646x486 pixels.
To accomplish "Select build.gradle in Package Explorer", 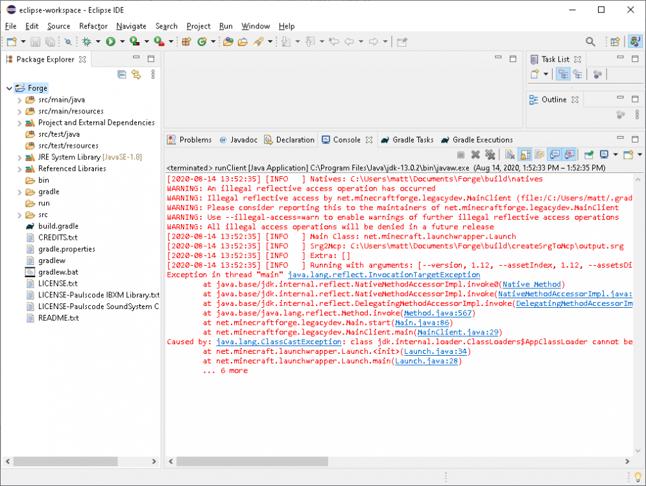I will tap(58, 226).
